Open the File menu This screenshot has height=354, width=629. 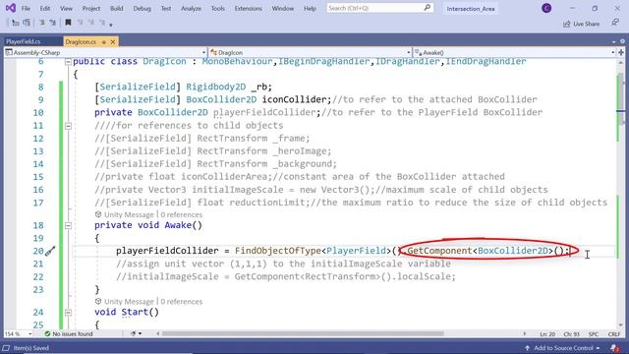[x=26, y=9]
